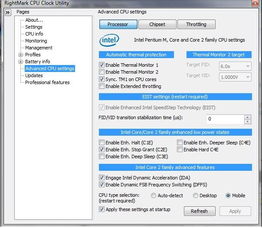This screenshot has width=262, height=228.
Task: Check Enable Enh. Deeper Sleep (C4E)
Action: point(180,143)
